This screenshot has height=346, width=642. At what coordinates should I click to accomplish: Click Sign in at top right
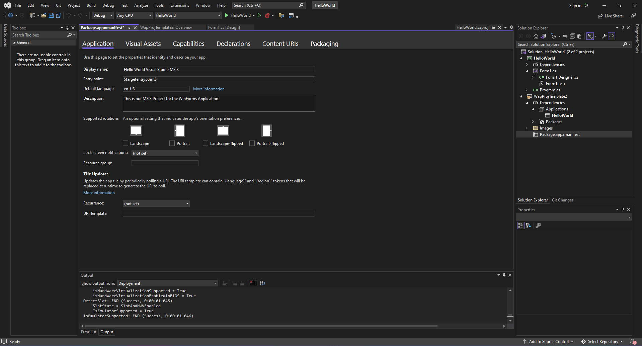point(575,6)
